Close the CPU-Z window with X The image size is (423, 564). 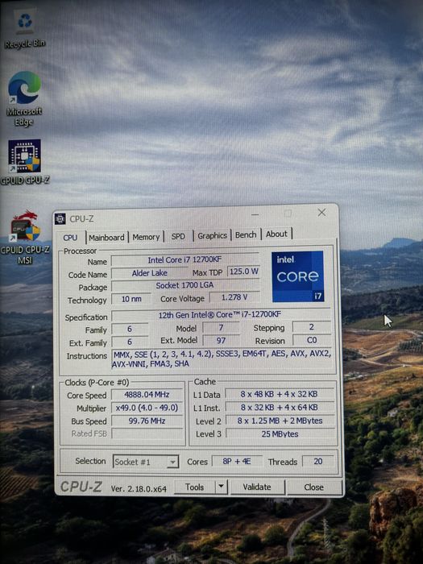321,213
